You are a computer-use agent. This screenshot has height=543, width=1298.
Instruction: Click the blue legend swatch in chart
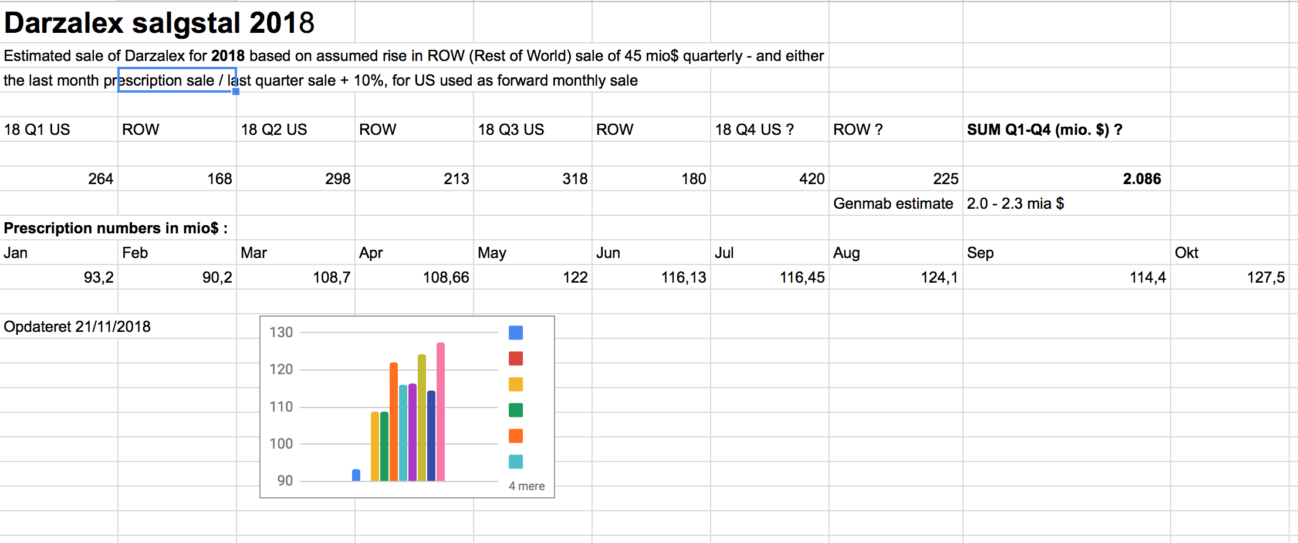(516, 332)
